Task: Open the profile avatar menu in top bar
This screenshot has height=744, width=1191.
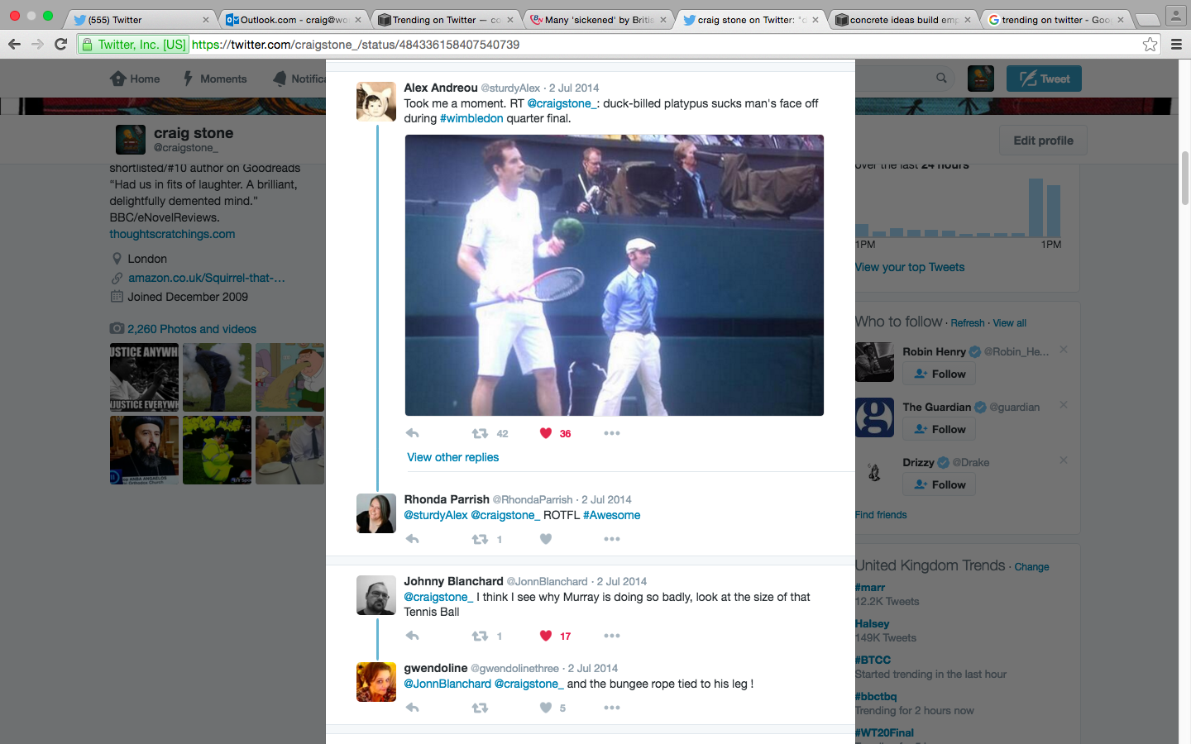Action: pyautogui.click(x=981, y=79)
